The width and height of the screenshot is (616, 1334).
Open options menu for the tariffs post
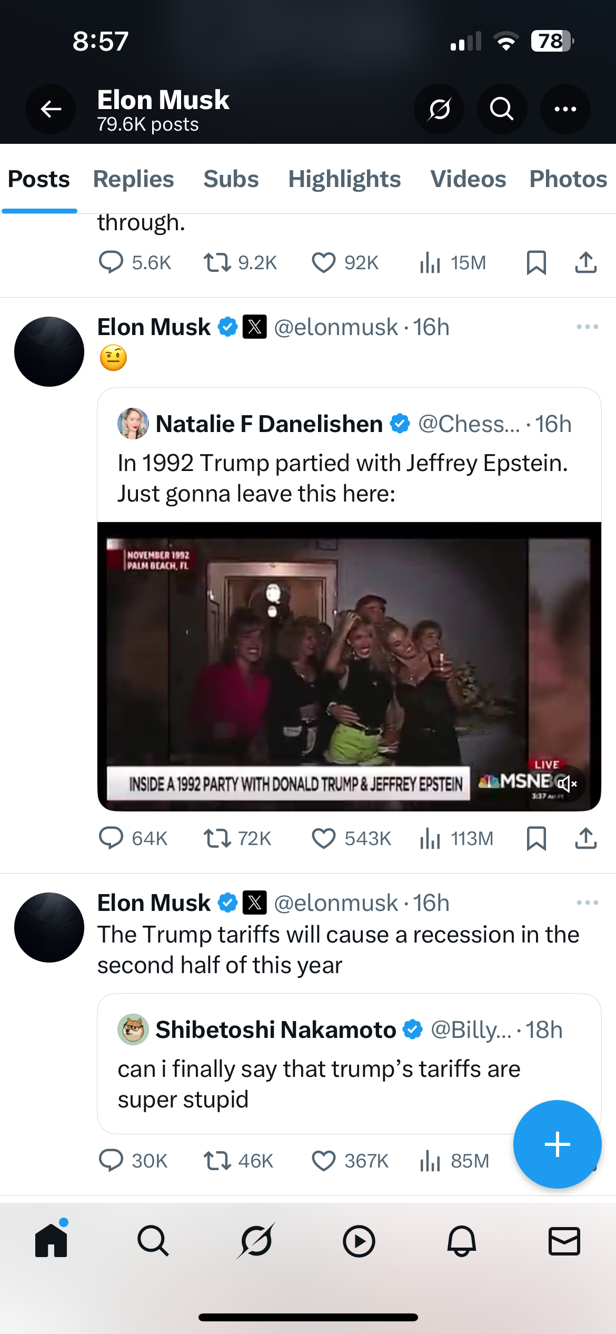click(587, 903)
